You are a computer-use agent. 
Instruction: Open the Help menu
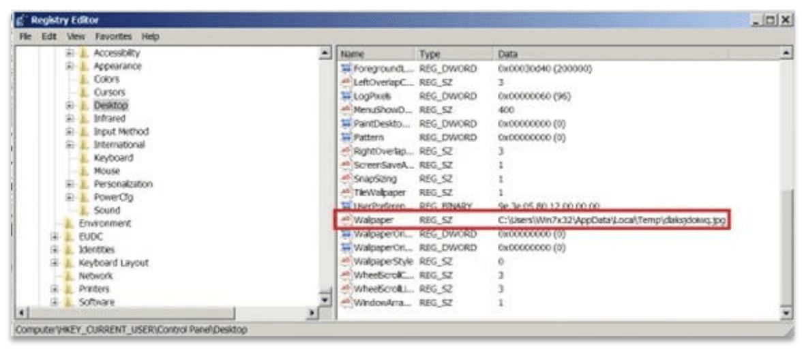click(x=150, y=37)
